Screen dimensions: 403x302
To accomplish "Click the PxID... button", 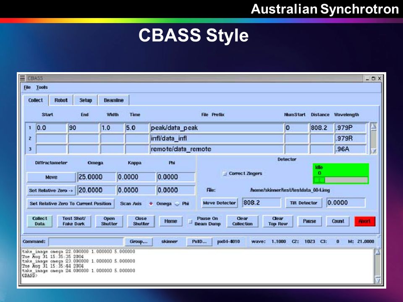I will click(x=199, y=242).
